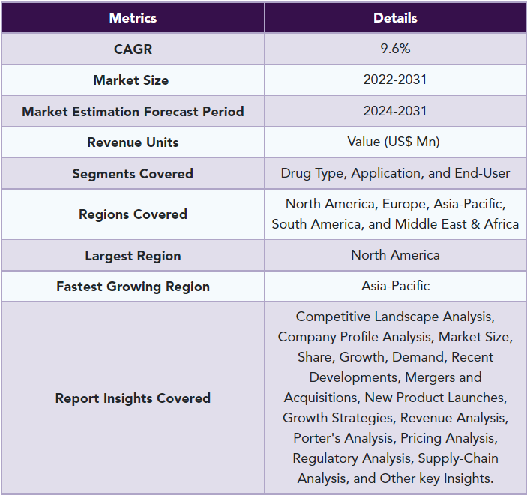Click the Drug Type, Application, End-User cell
The width and height of the screenshot is (530, 498).
click(395, 173)
